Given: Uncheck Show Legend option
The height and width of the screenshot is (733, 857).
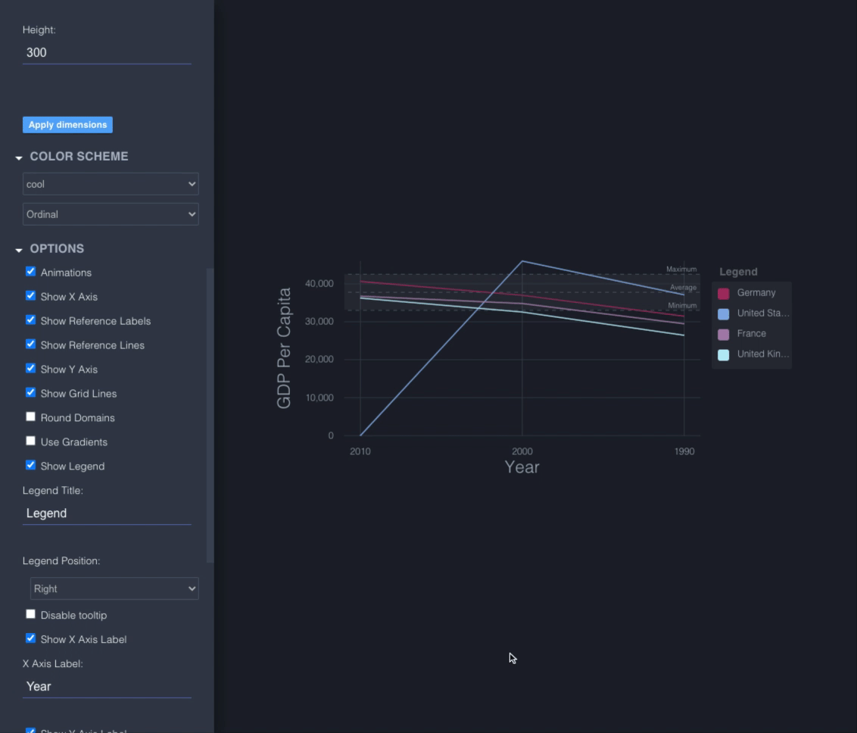Looking at the screenshot, I should pos(30,465).
